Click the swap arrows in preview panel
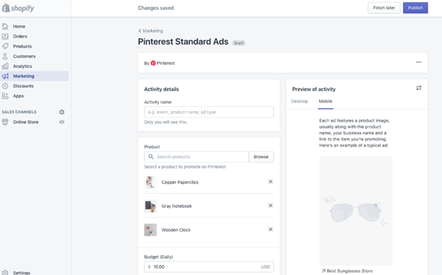Screen dimensions: 442x275 pos(419,88)
